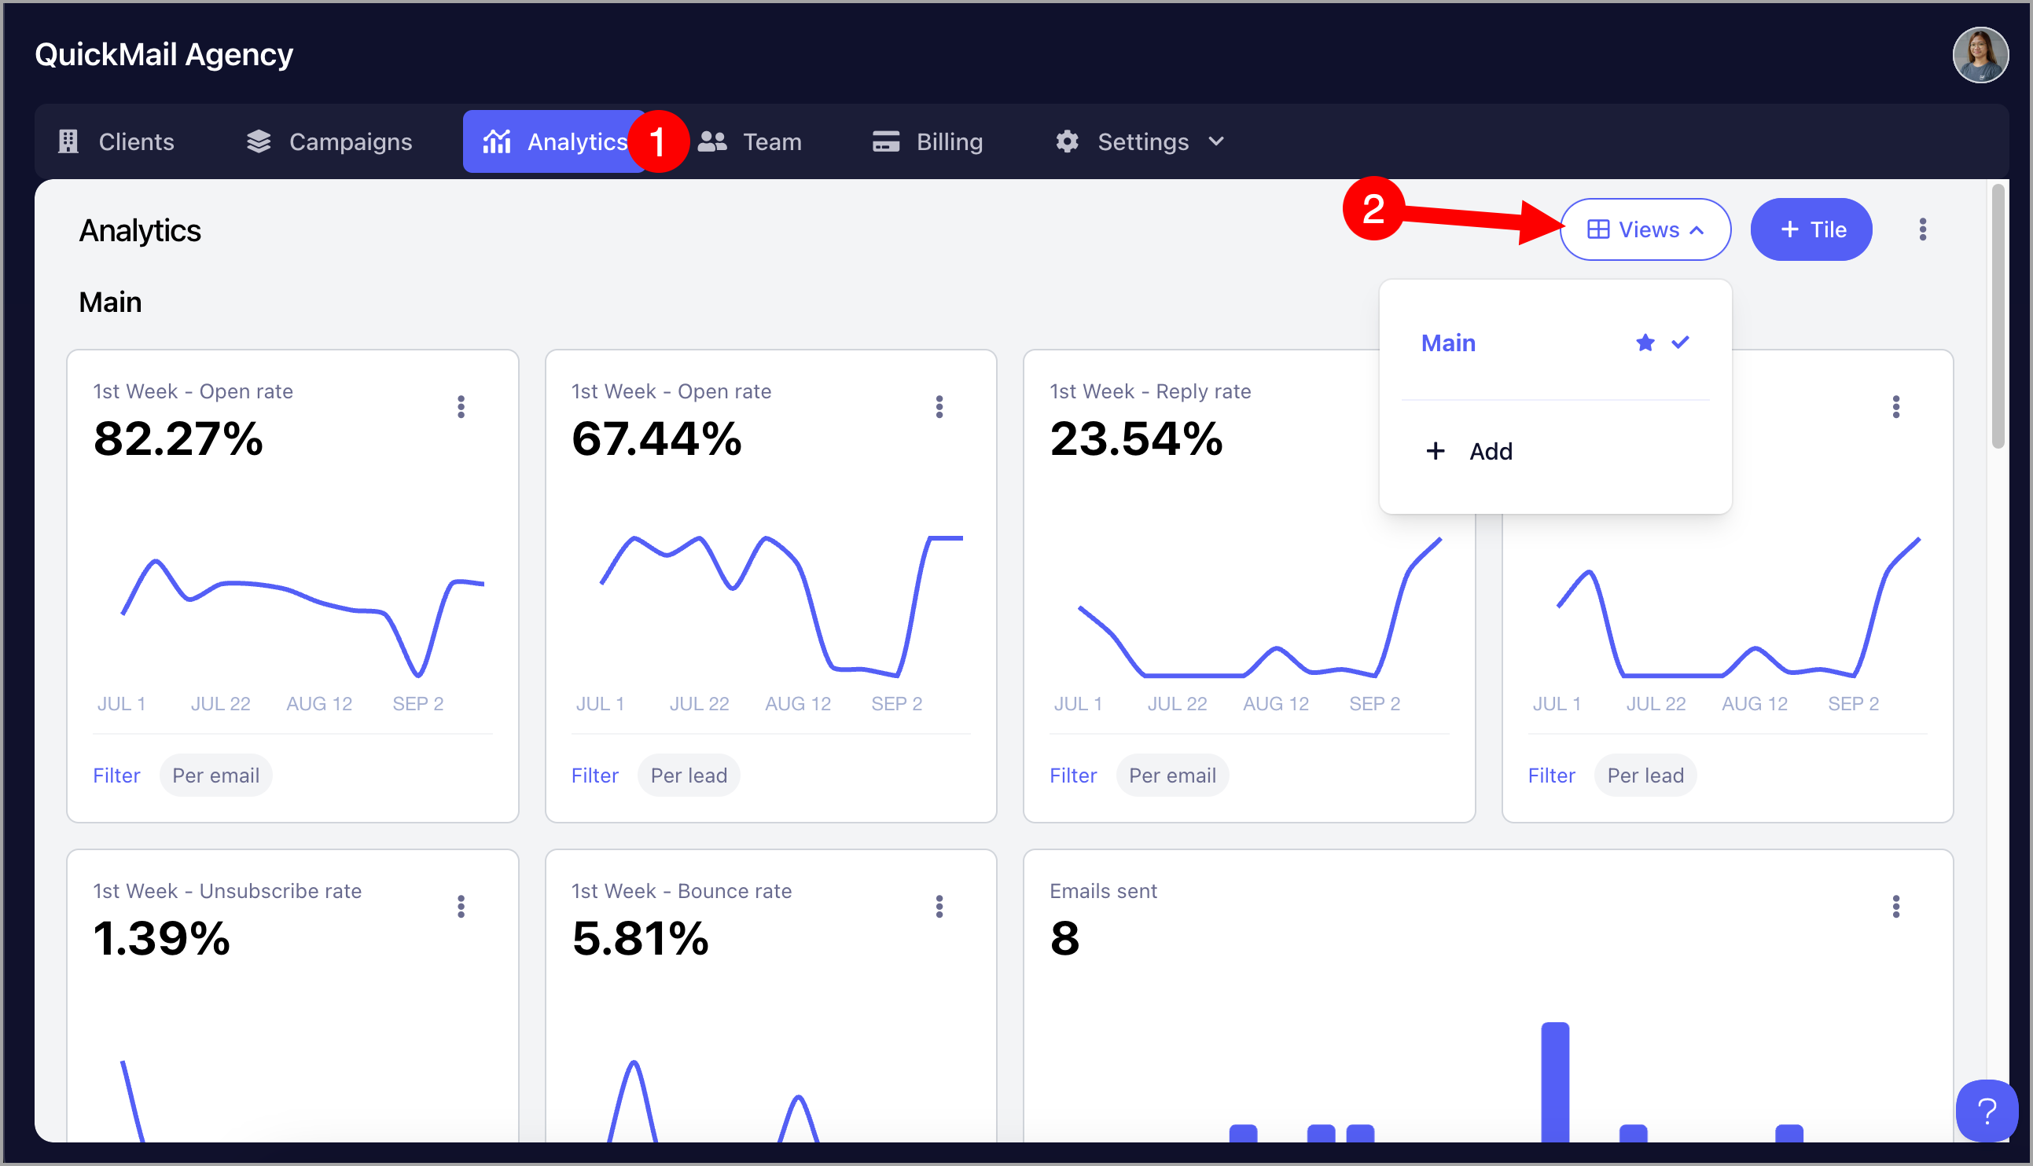This screenshot has height=1166, width=2033.
Task: Click the 1st Week - Unsubscribe rate title
Action: [x=227, y=891]
